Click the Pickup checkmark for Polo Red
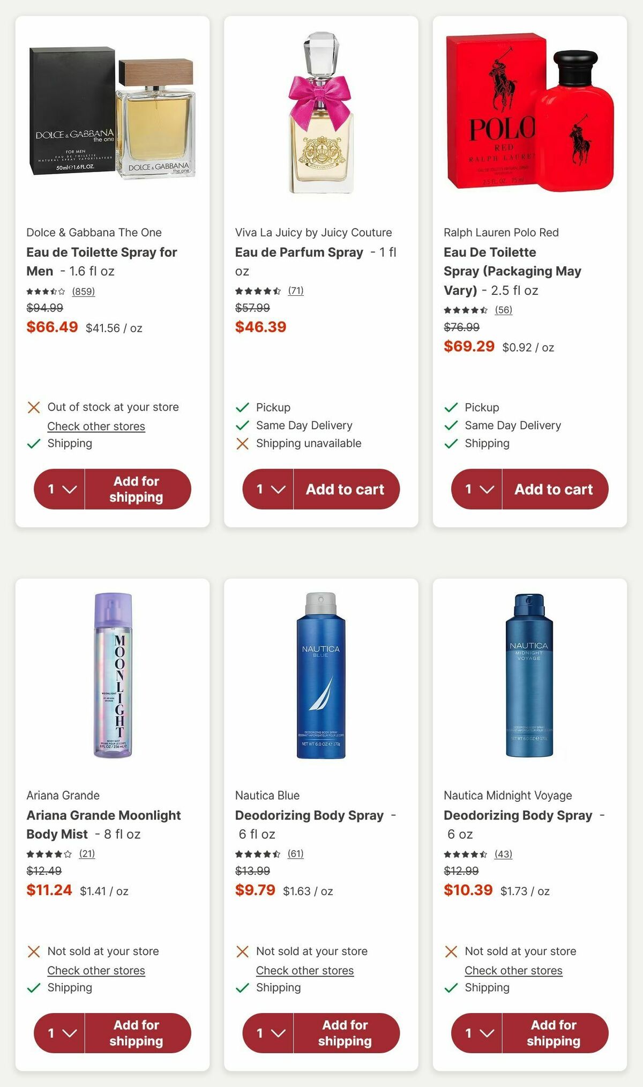The height and width of the screenshot is (1087, 643). click(451, 407)
